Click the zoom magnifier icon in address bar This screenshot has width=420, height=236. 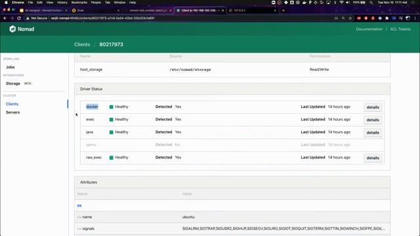(343, 18)
